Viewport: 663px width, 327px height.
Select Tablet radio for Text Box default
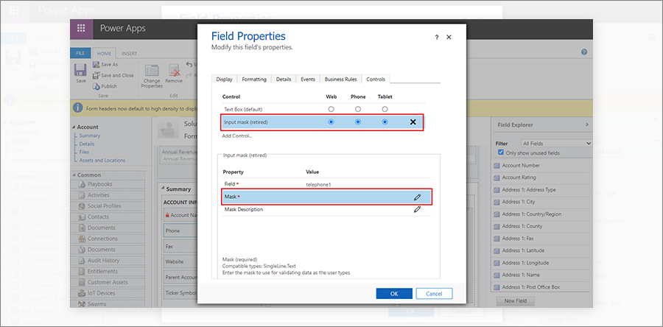click(385, 109)
